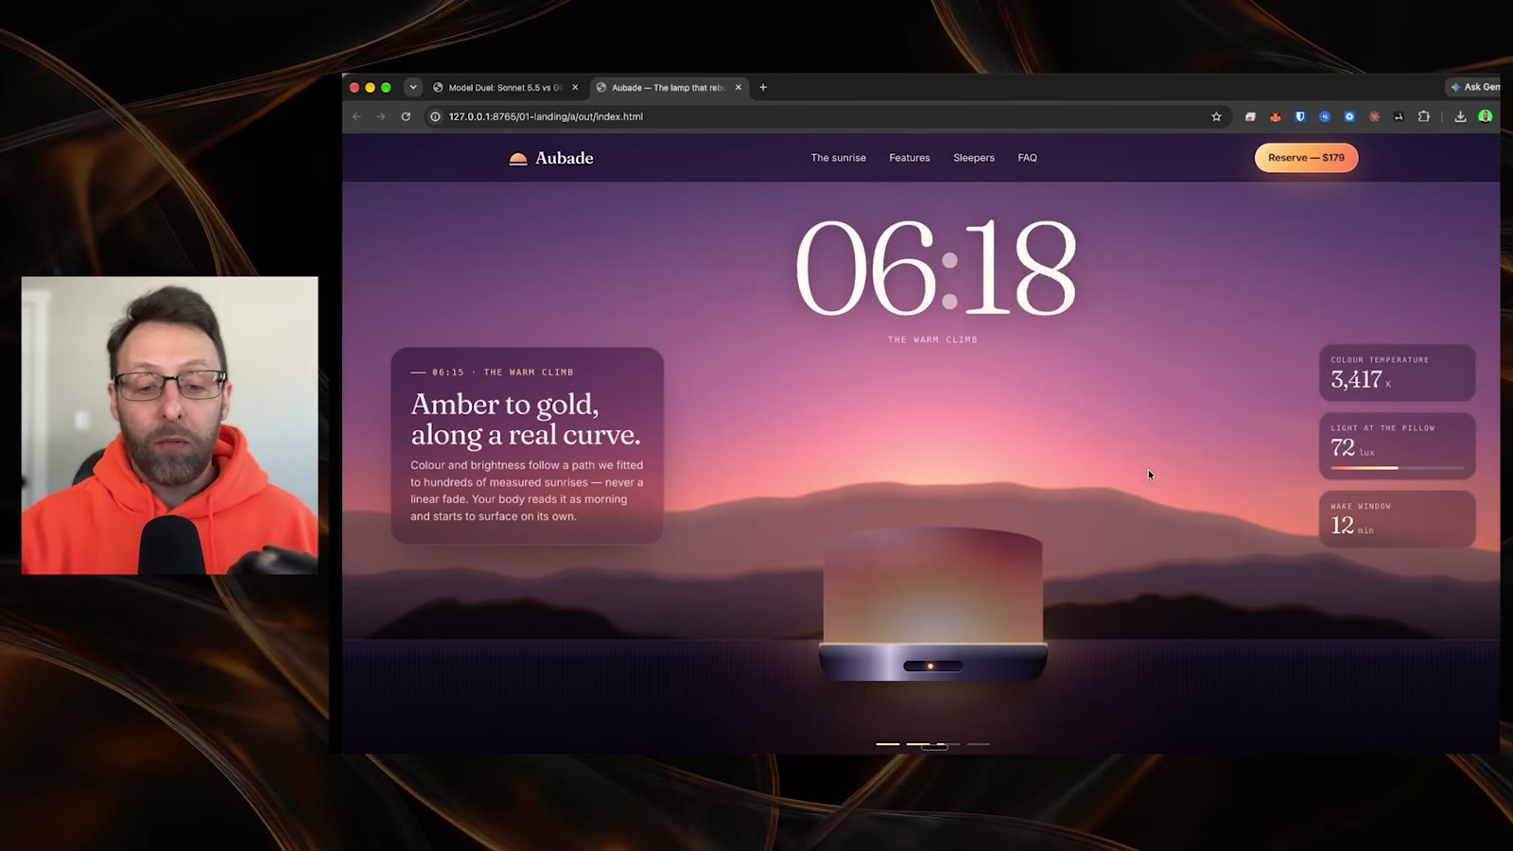Select the Aubade lamp tab
1513x851 pixels.
pos(669,87)
